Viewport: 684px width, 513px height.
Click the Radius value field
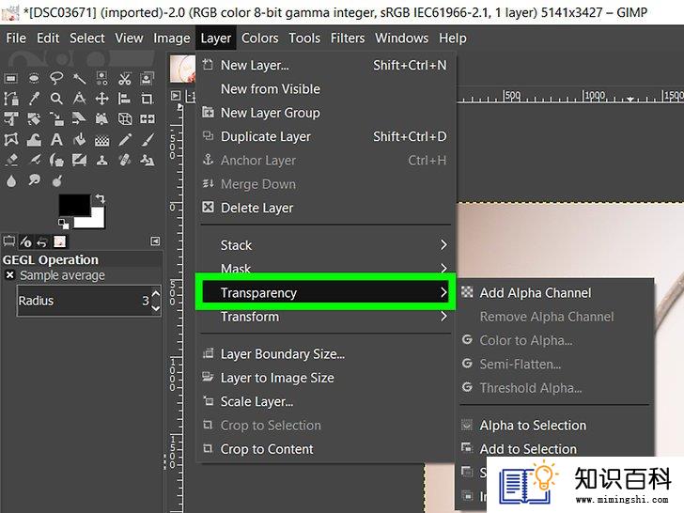[x=84, y=301]
